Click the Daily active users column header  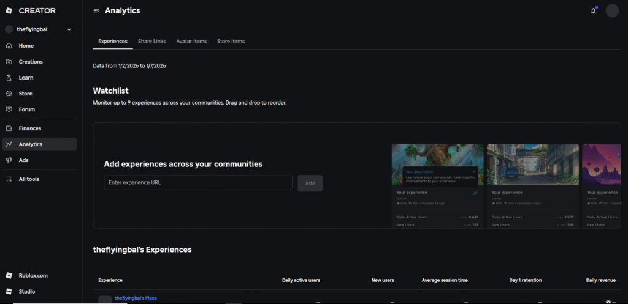(x=301, y=280)
